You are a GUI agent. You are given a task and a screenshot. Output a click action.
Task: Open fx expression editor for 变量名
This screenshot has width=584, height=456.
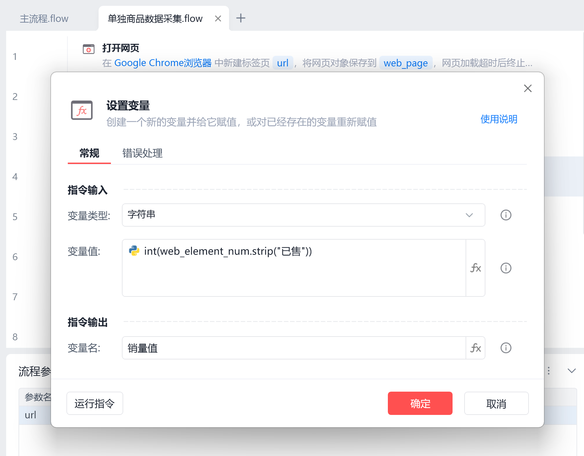click(475, 348)
